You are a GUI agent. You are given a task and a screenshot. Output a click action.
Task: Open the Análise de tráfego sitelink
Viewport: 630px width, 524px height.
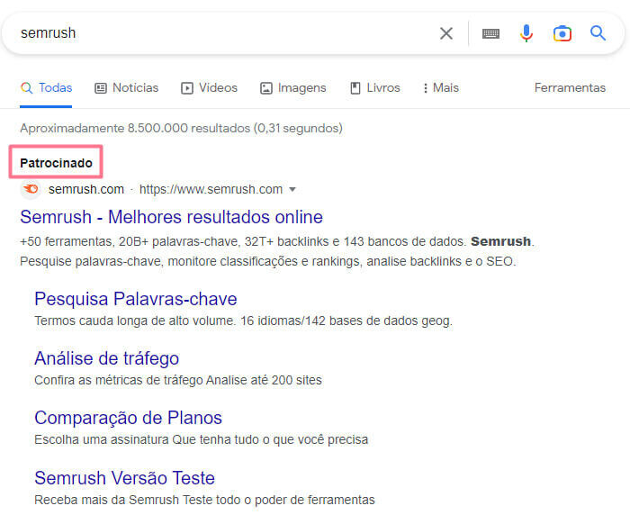pyautogui.click(x=107, y=358)
